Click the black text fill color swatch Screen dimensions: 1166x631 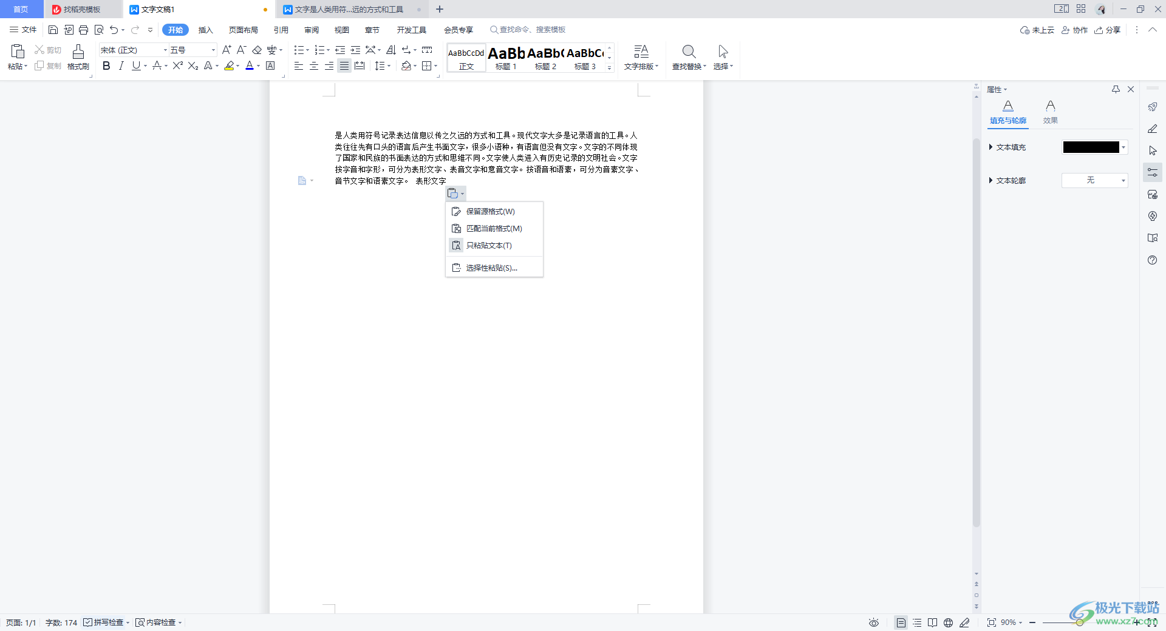(x=1091, y=147)
